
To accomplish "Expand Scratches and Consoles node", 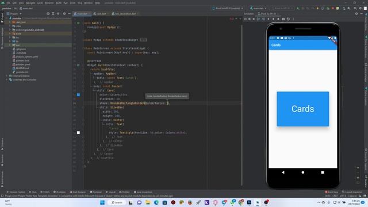I will coord(6,79).
